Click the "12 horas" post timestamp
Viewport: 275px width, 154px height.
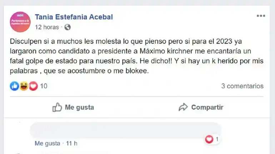[x=47, y=27]
